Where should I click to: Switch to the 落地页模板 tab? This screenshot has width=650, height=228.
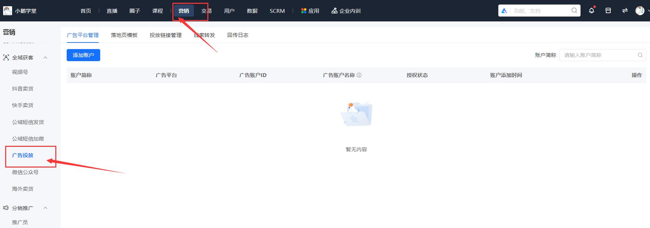click(124, 35)
